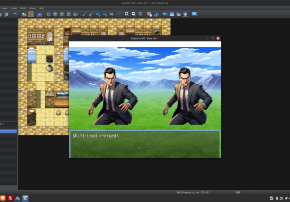
Task: Select the Pencil drawing tool
Action: click(85, 14)
